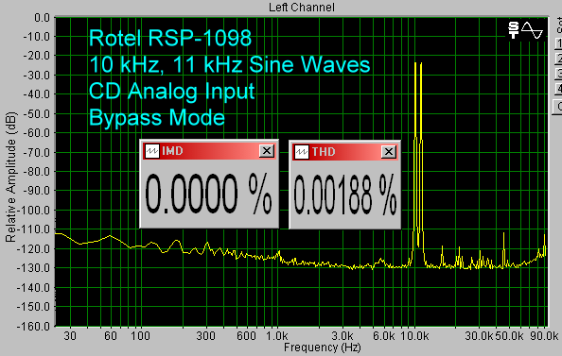Click the 60 frequency tick label
The image size is (562, 356).
click(111, 336)
